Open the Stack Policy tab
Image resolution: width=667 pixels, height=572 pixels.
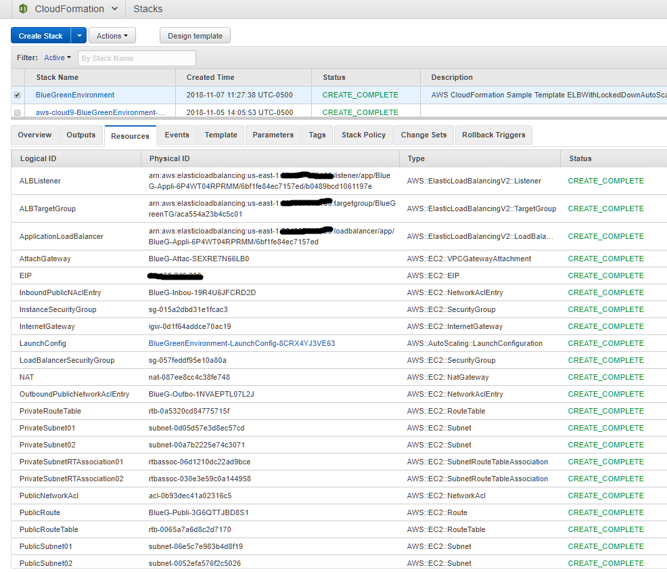pyautogui.click(x=364, y=135)
